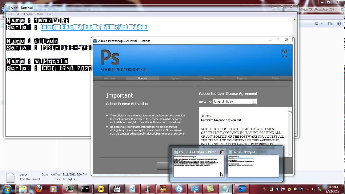Click the blue circular C taskbar icon
345x194 pixels.
coord(179,189)
